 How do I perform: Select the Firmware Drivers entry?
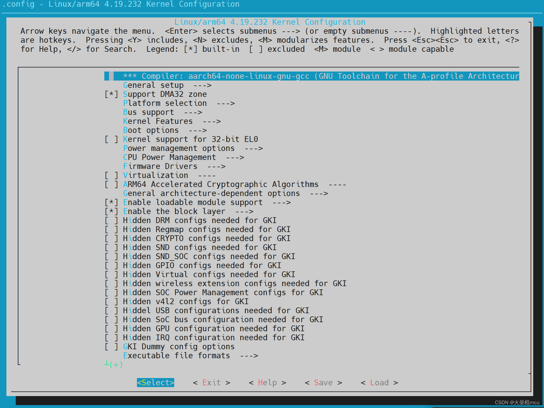click(x=160, y=166)
